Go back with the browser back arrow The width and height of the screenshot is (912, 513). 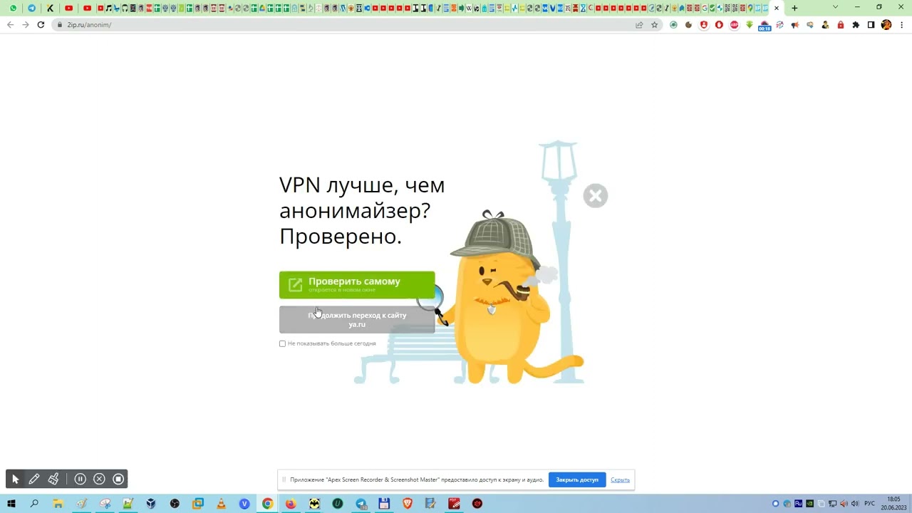[10, 25]
